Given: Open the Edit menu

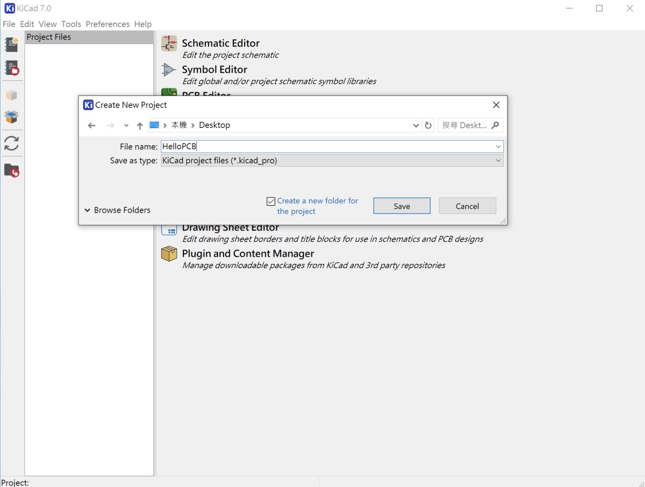Looking at the screenshot, I should coord(27,24).
